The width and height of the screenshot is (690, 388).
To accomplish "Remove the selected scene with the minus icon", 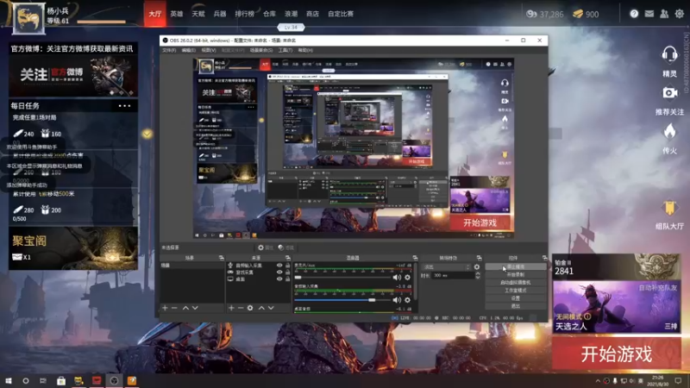I will tap(174, 308).
